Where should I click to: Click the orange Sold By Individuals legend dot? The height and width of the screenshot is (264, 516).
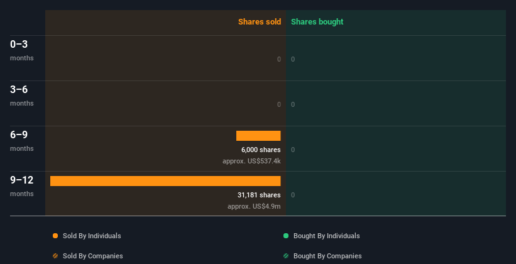coord(55,236)
